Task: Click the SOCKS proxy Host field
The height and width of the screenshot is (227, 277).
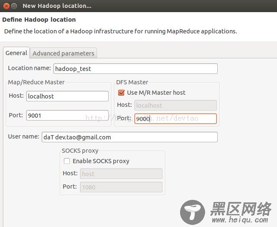Action: coord(121,174)
